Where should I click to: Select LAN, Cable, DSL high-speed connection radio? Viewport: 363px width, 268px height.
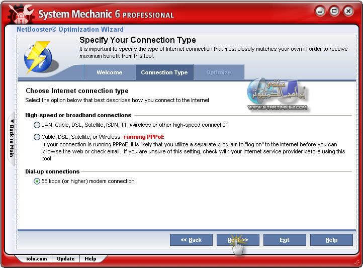(37, 125)
